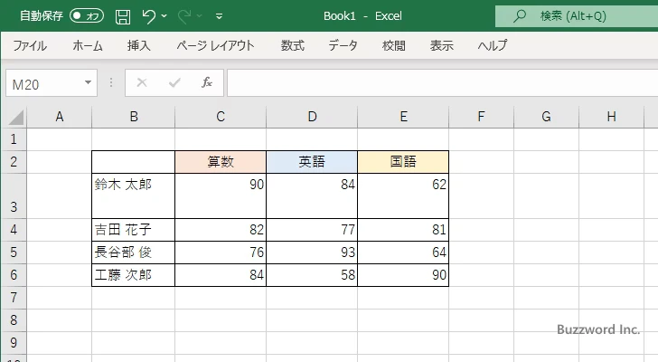Select column C header
The height and width of the screenshot is (362, 658).
point(221,117)
